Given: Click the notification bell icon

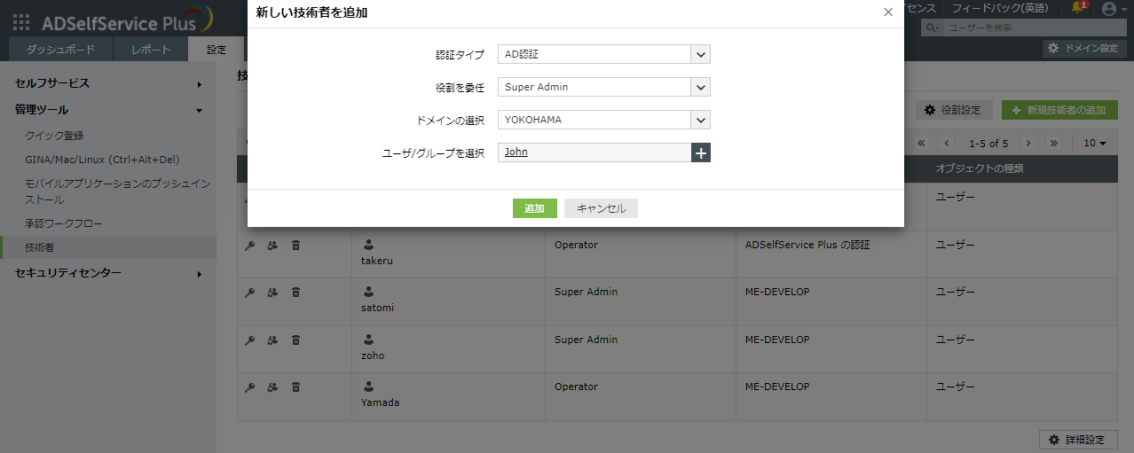Looking at the screenshot, I should [1078, 8].
